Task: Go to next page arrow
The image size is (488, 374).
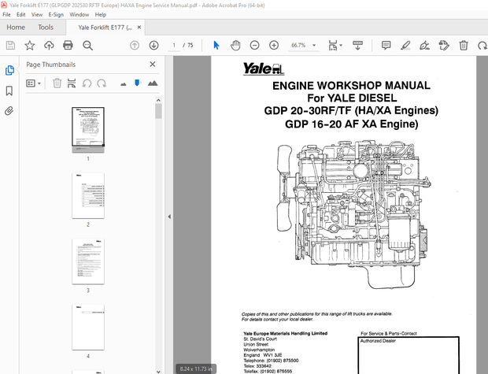Action: (153, 46)
